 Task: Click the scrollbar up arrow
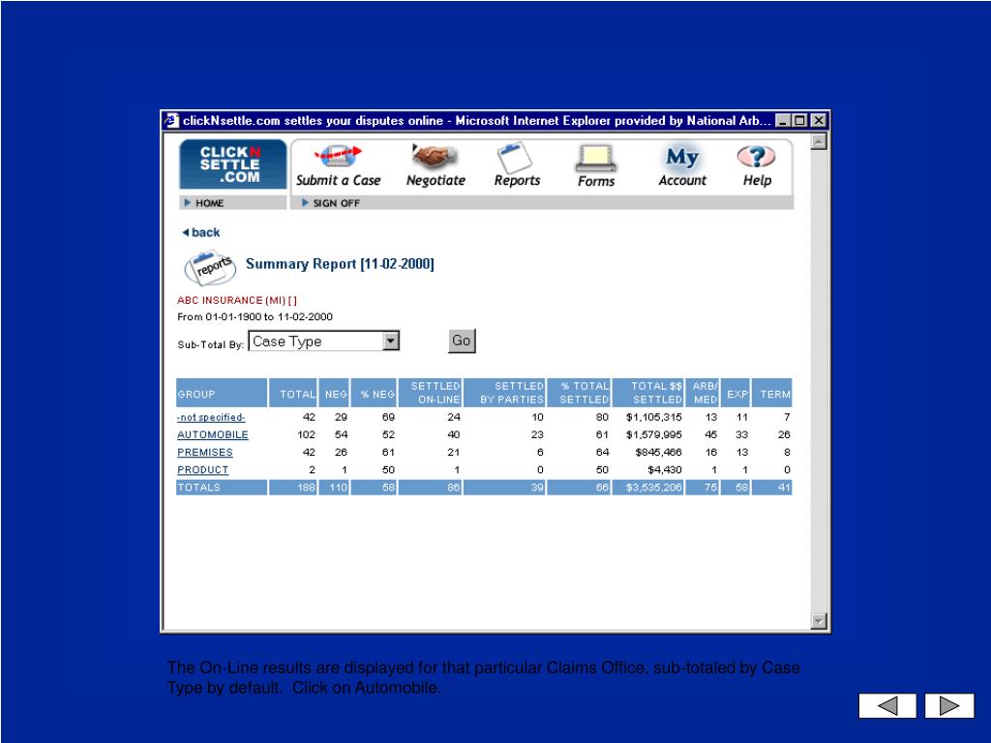point(819,141)
